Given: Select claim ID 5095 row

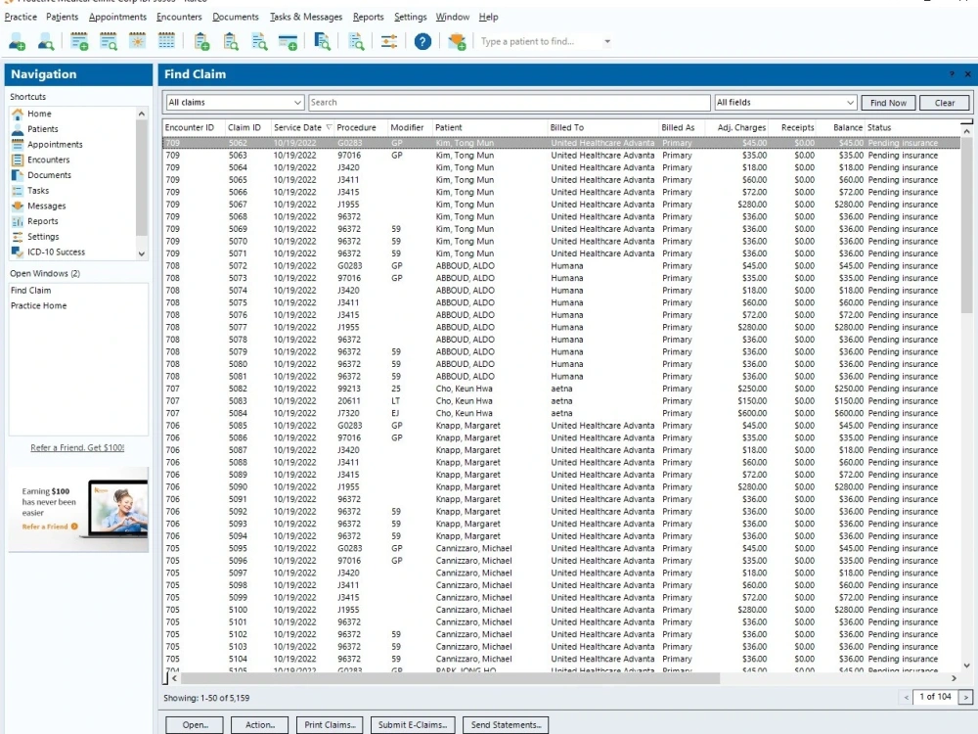Looking at the screenshot, I should click(561, 549).
